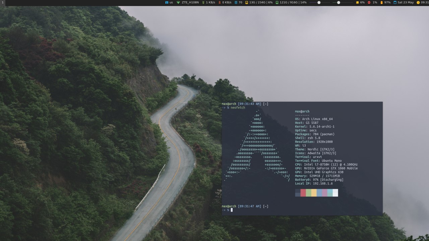The image size is (429, 241).
Task: Click the ZTE_H108N network name
Action: click(x=190, y=2)
